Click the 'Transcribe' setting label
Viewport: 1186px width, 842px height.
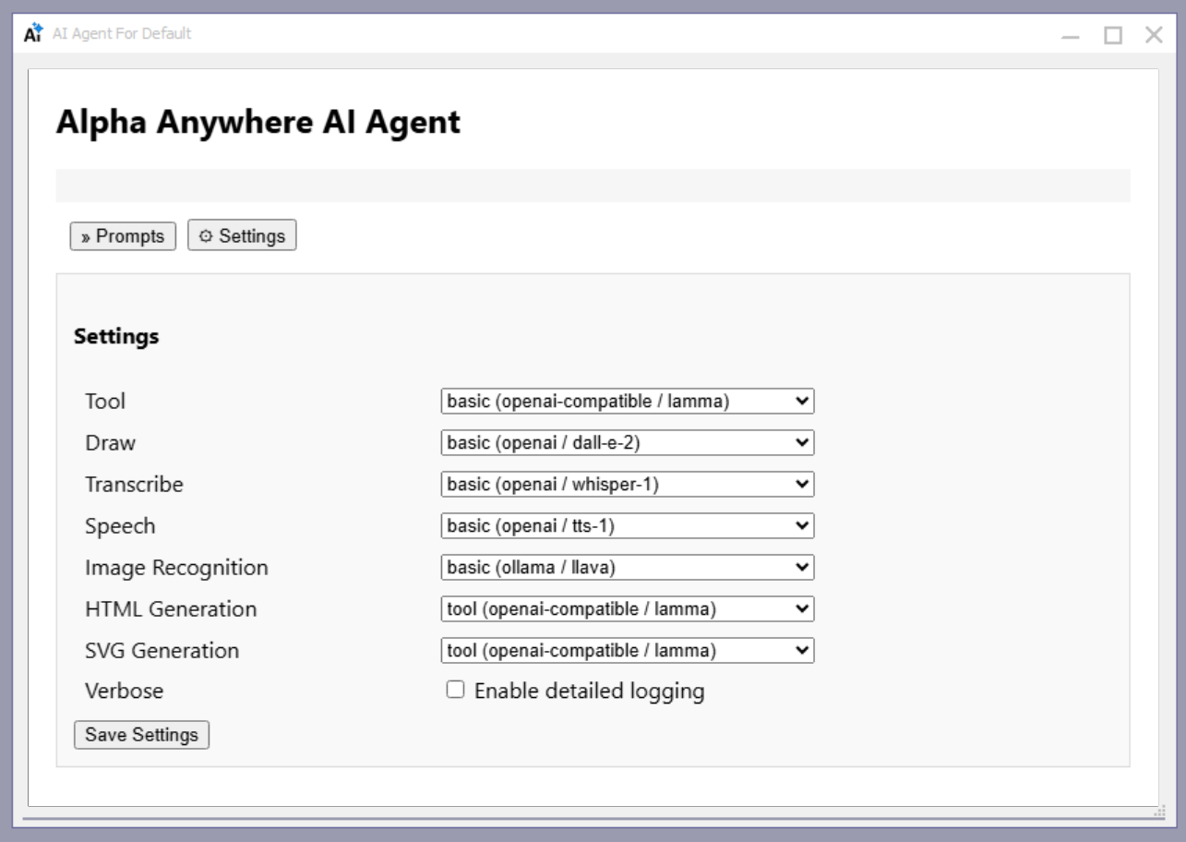point(134,484)
